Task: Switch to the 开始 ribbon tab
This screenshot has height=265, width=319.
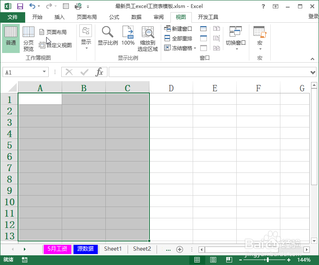Action: [x=37, y=17]
